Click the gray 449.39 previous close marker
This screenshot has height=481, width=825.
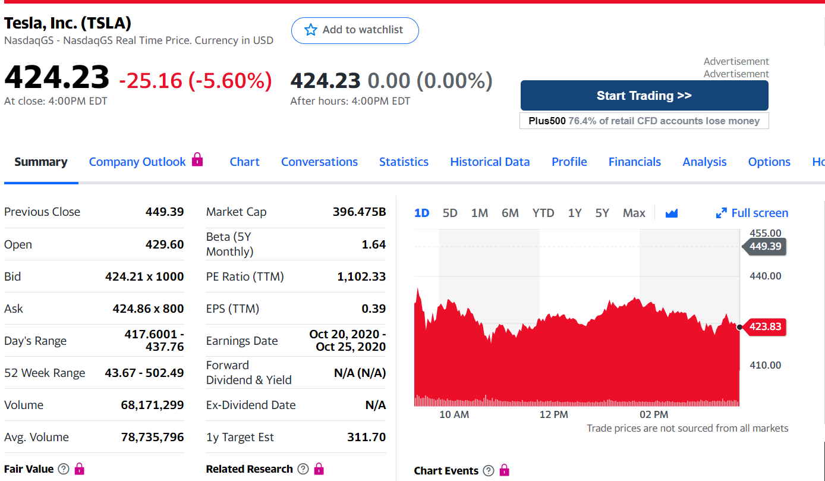coord(765,246)
